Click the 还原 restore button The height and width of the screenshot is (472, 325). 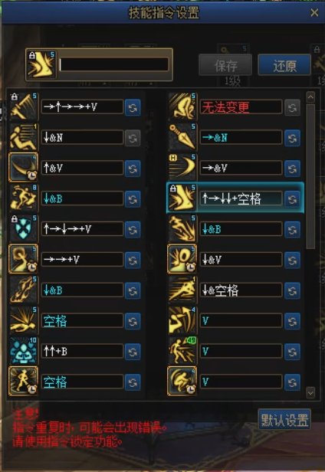pyautogui.click(x=284, y=64)
